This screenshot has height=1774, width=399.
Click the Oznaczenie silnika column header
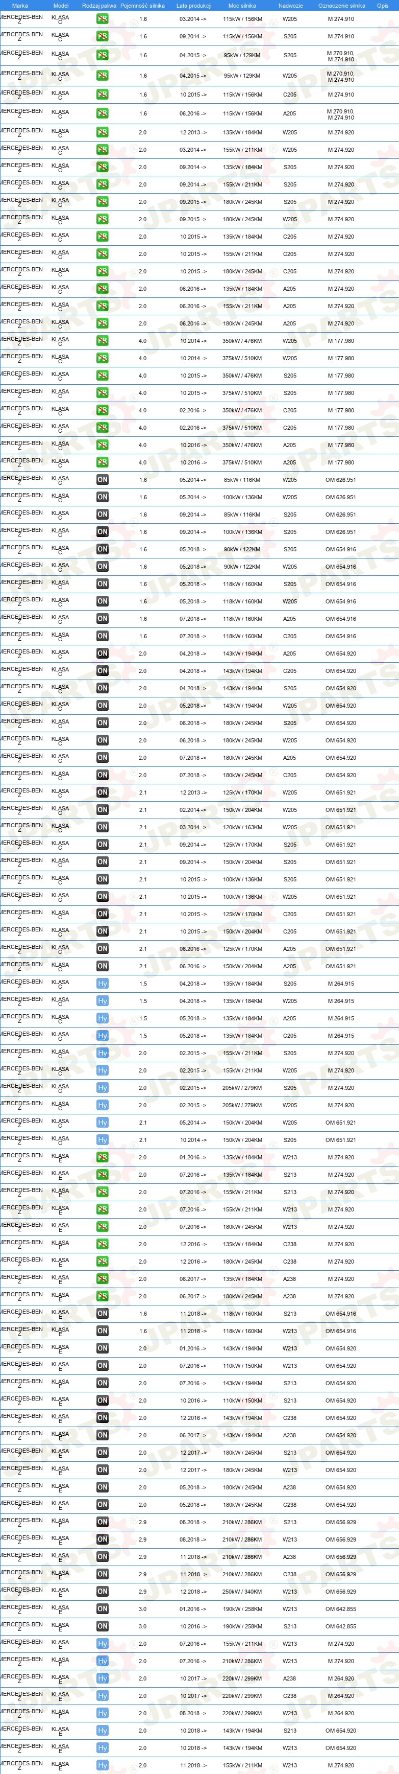(341, 6)
